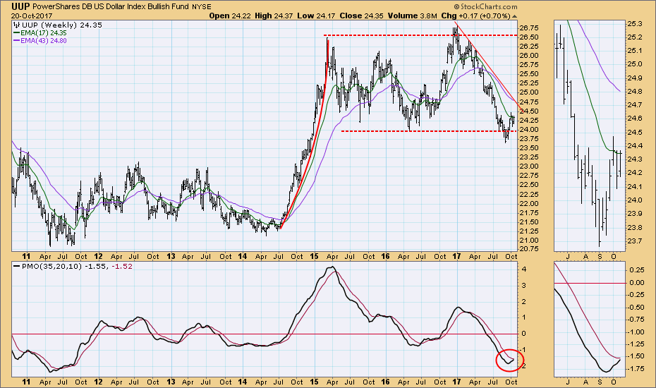Click the UUP (Weekly) 24.35 legend entry
Image resolution: width=656 pixels, height=388 pixels.
pyautogui.click(x=62, y=25)
